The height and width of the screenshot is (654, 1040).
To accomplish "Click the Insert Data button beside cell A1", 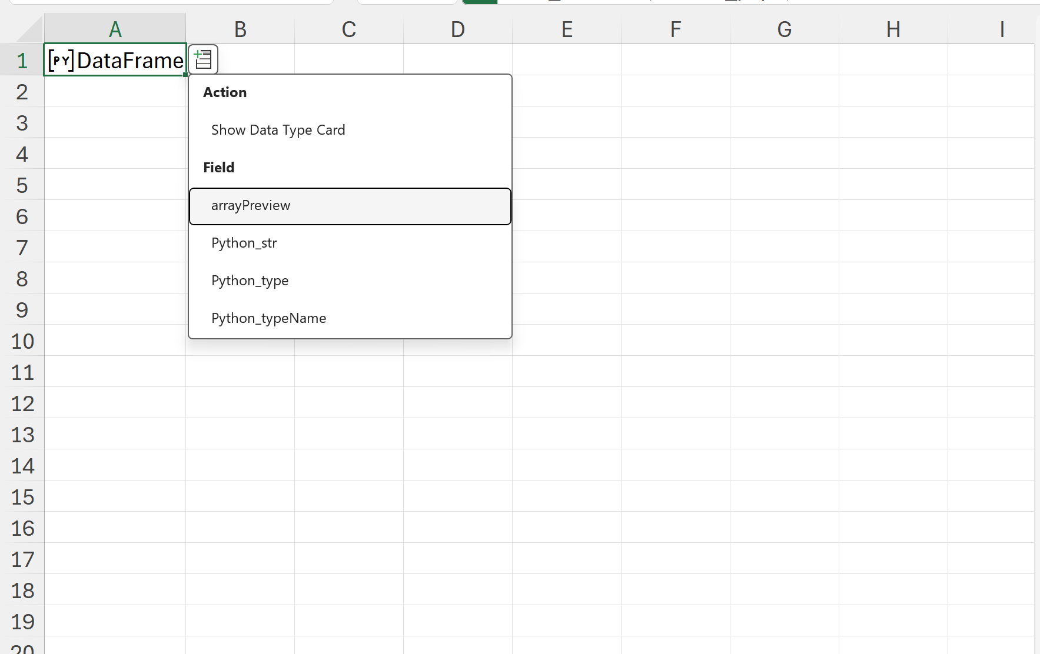I will pyautogui.click(x=203, y=59).
